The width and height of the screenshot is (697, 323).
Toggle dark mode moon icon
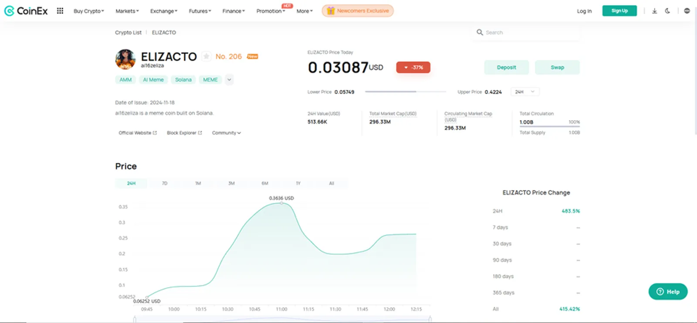(667, 11)
